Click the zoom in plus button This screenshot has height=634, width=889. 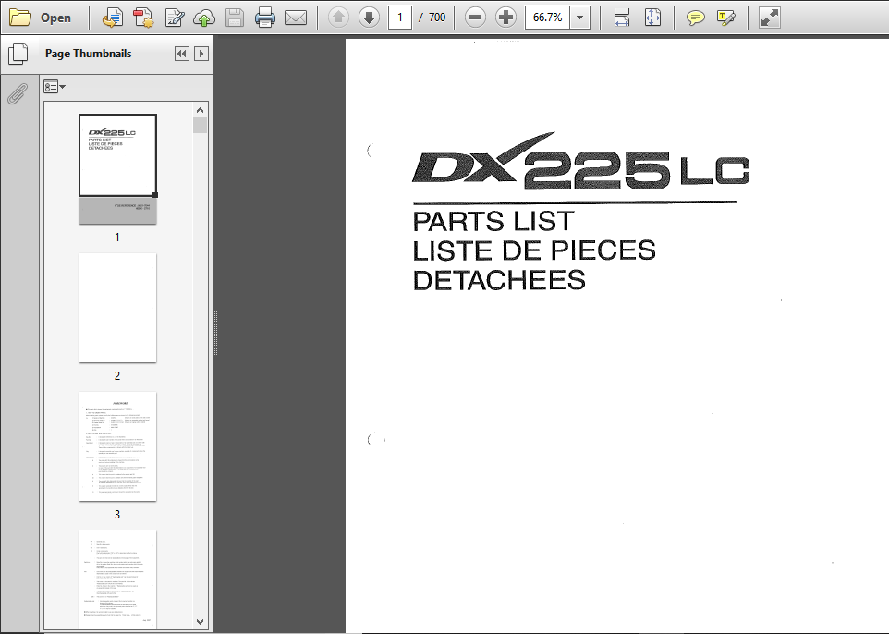pos(505,18)
